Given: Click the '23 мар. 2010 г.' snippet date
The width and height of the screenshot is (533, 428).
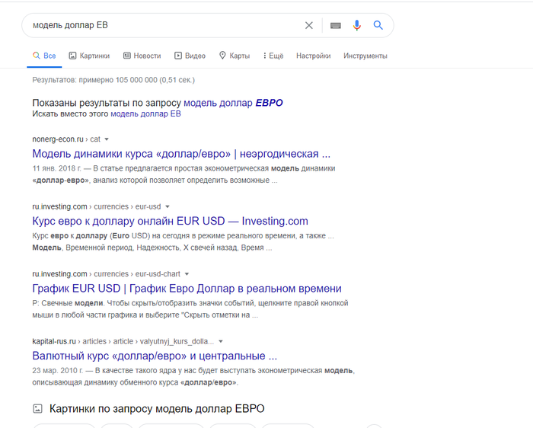Looking at the screenshot, I should pos(58,371).
